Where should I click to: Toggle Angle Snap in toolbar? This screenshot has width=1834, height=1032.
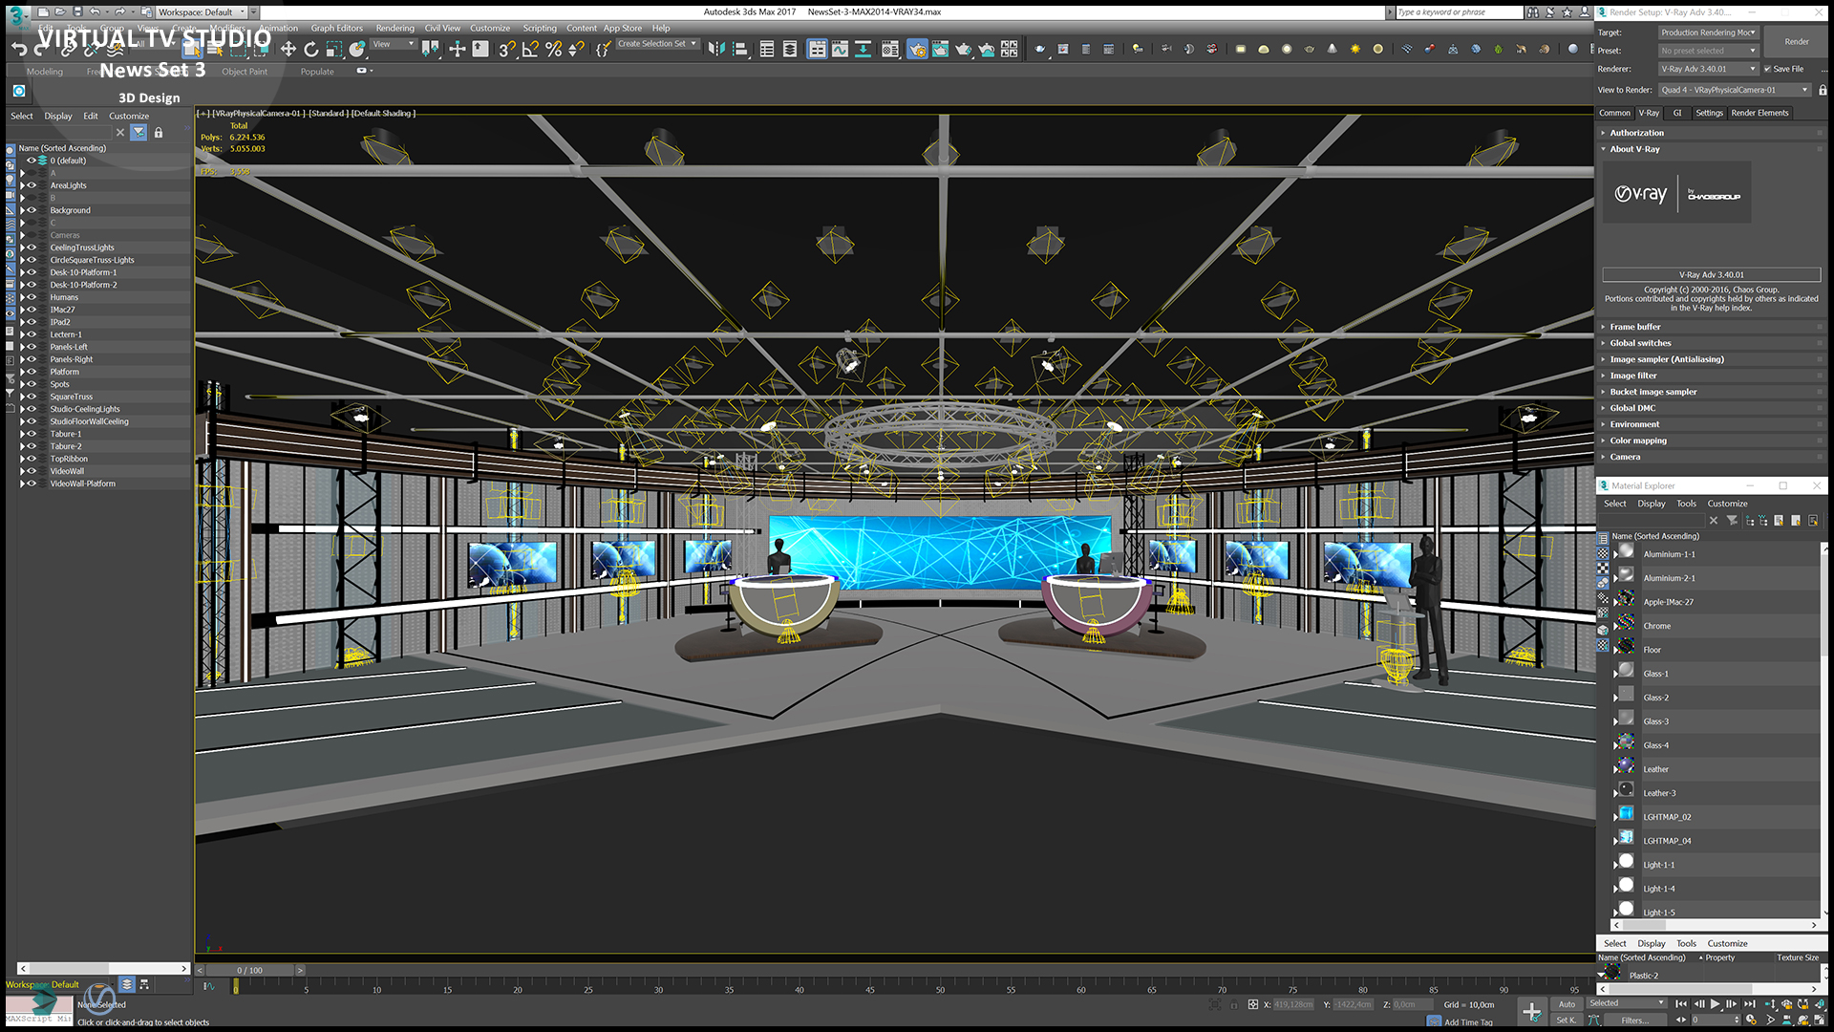tap(530, 49)
